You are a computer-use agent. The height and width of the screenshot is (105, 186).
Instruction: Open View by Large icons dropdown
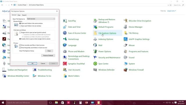(x=171, y=11)
